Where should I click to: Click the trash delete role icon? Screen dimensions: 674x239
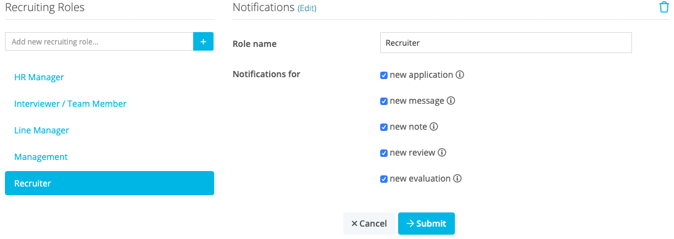coord(664,7)
